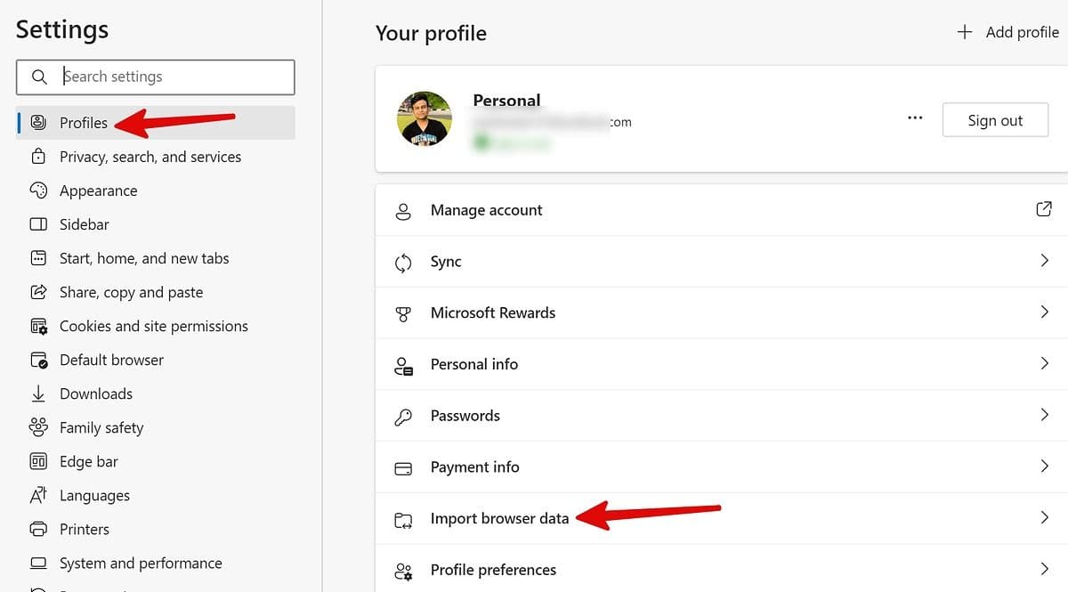Click the Downloads arrow icon

[38, 393]
